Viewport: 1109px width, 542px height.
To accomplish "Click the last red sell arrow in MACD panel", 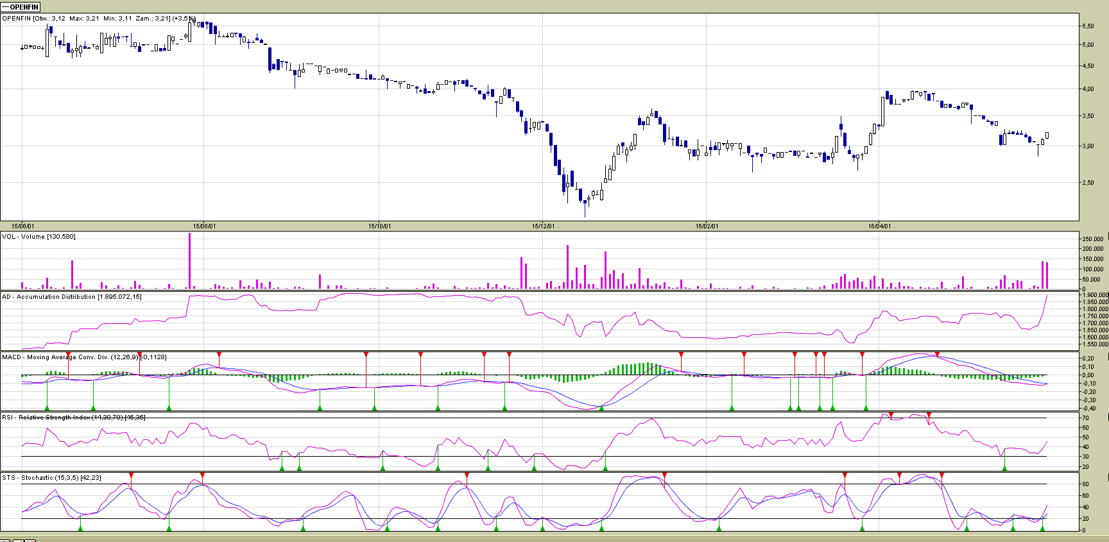I will (x=937, y=355).
